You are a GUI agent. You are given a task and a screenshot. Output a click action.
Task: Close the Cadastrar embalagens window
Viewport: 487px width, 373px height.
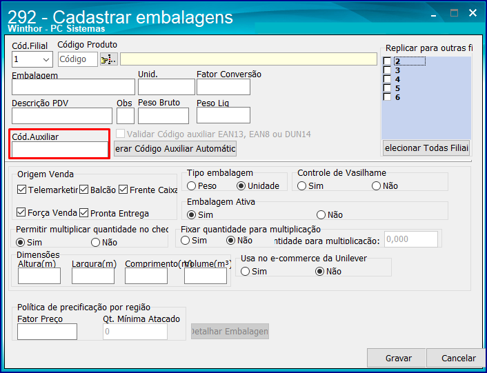point(473,12)
